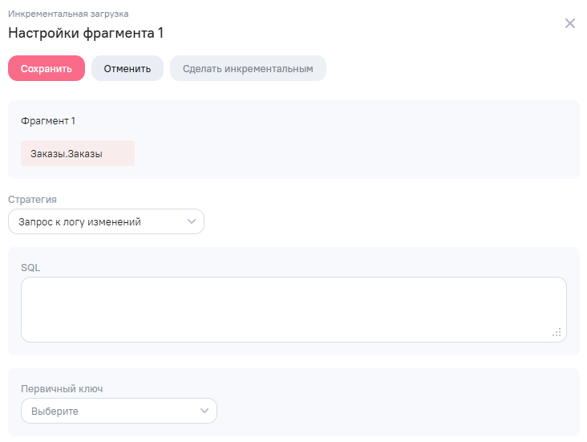This screenshot has height=442, width=587.
Task: Close the fragment settings dialog
Action: 570,23
